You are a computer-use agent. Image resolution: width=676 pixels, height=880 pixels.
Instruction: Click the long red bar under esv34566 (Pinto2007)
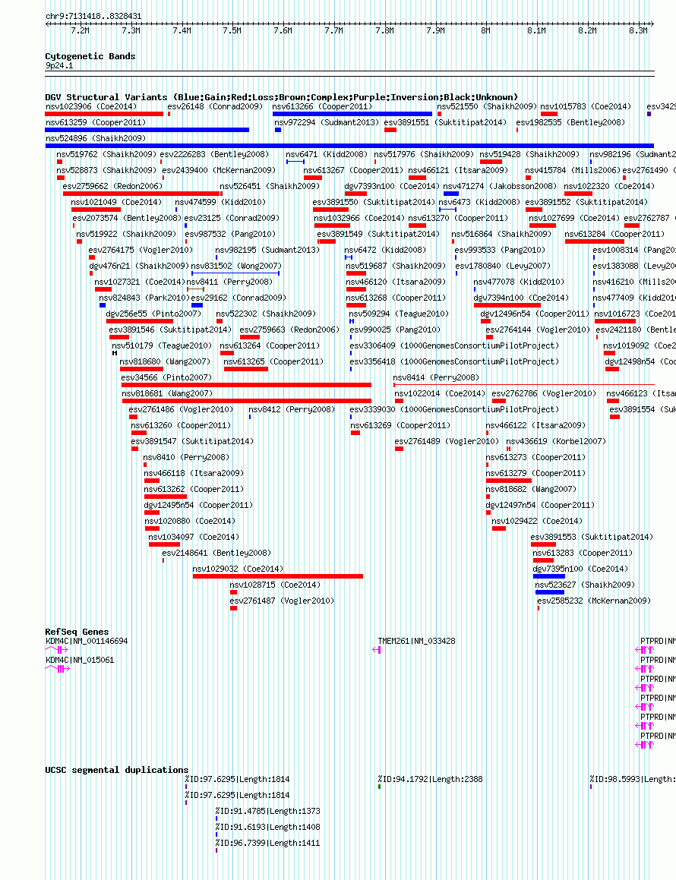pyautogui.click(x=247, y=385)
